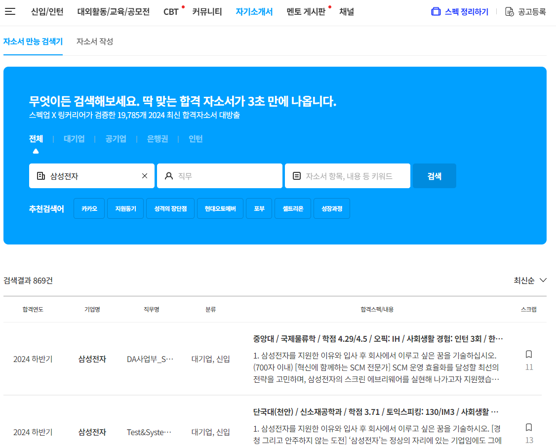
Task: Click the 스펙 정리하기 briefcase icon
Action: coord(436,12)
